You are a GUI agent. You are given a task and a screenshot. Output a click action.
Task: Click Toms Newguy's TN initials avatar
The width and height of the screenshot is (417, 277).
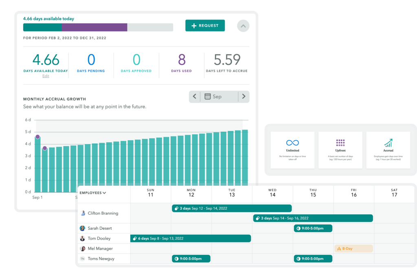point(83,259)
